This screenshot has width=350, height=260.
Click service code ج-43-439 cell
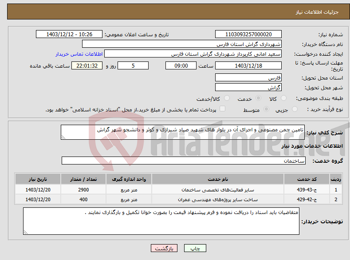307,190
